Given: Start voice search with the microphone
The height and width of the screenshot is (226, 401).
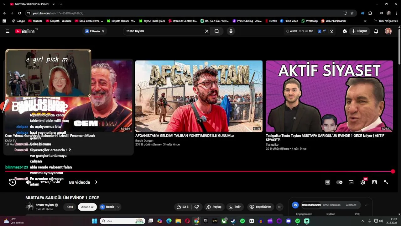Looking at the screenshot, I should [231, 31].
